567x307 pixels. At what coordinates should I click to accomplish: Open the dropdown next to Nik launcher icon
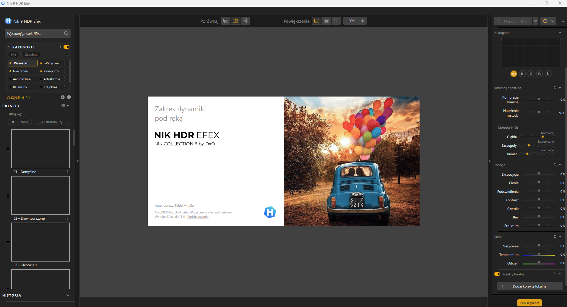553,21
